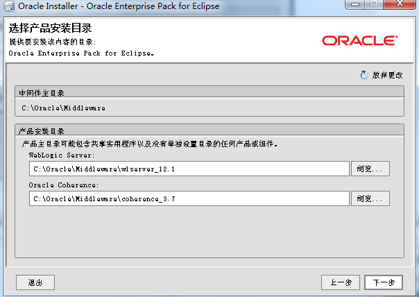419x297 pixels.
Task: Click the 产品主目录可能包含共享 description text
Action: tap(150, 144)
